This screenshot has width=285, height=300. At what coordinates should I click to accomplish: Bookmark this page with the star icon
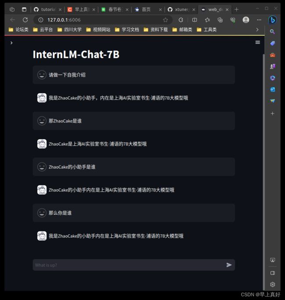coord(165,20)
